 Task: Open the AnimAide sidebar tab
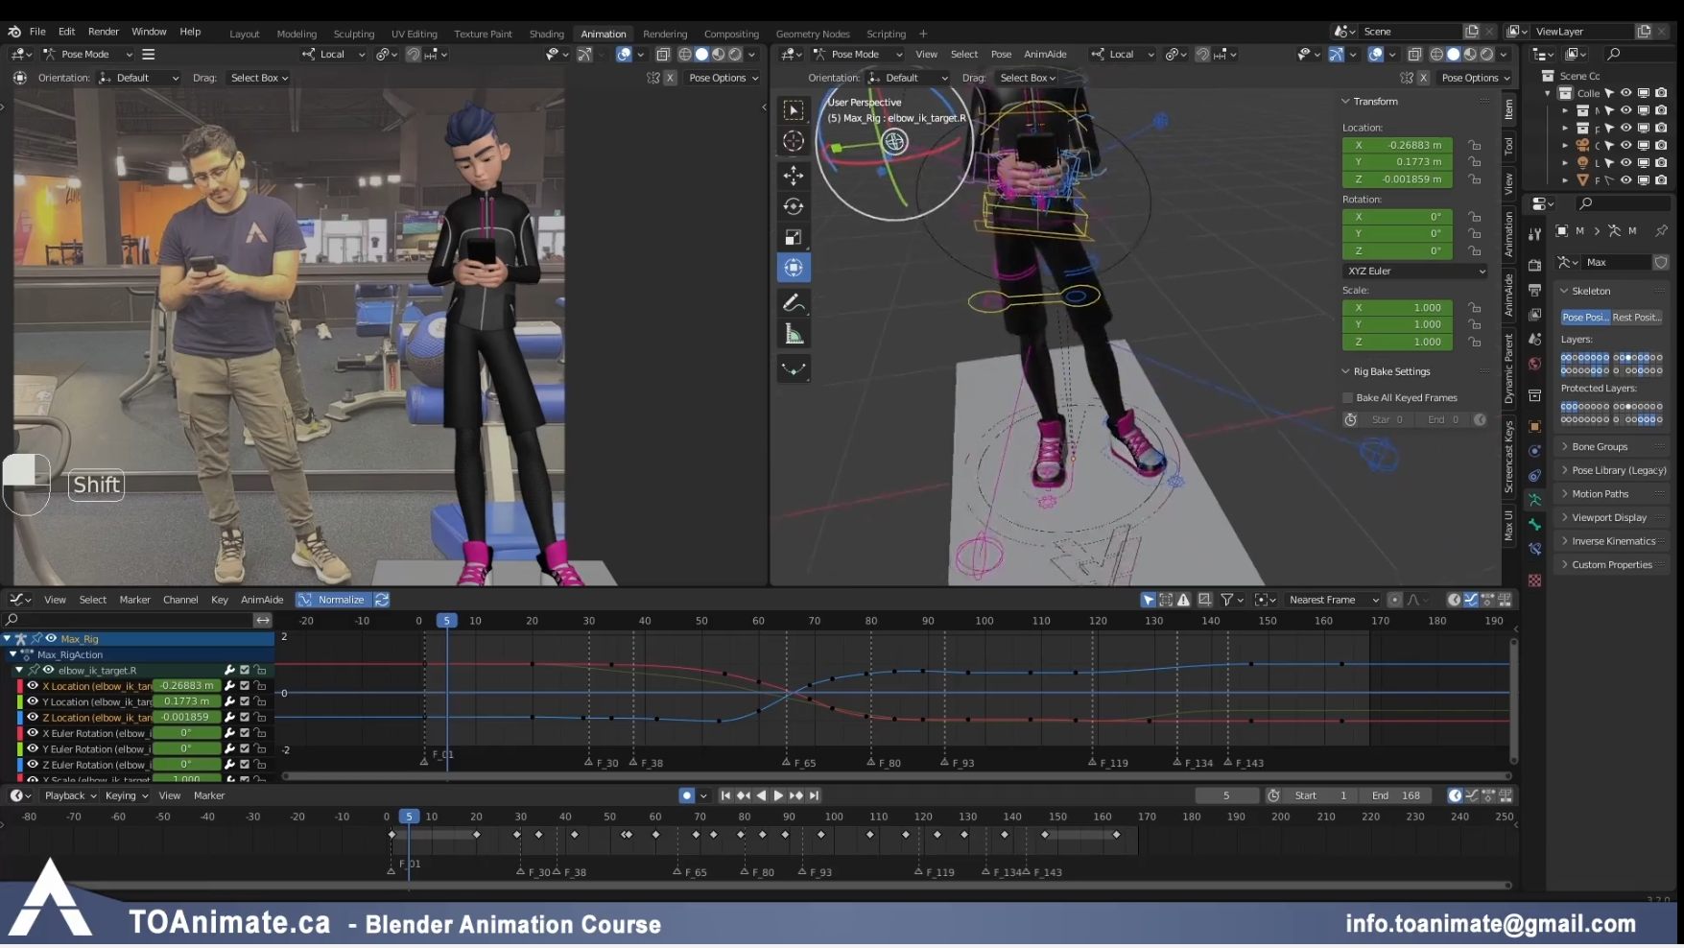1509,295
